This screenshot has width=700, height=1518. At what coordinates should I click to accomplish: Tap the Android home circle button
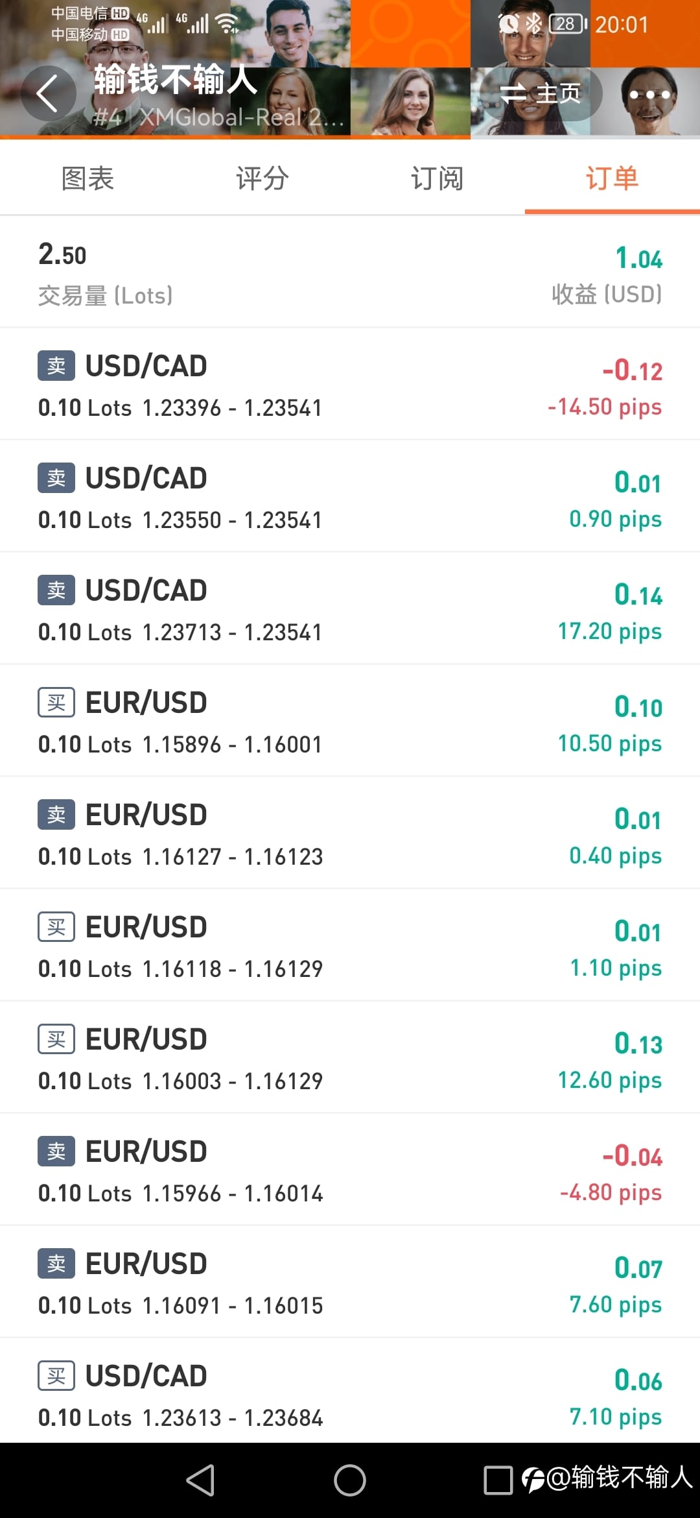point(350,1480)
